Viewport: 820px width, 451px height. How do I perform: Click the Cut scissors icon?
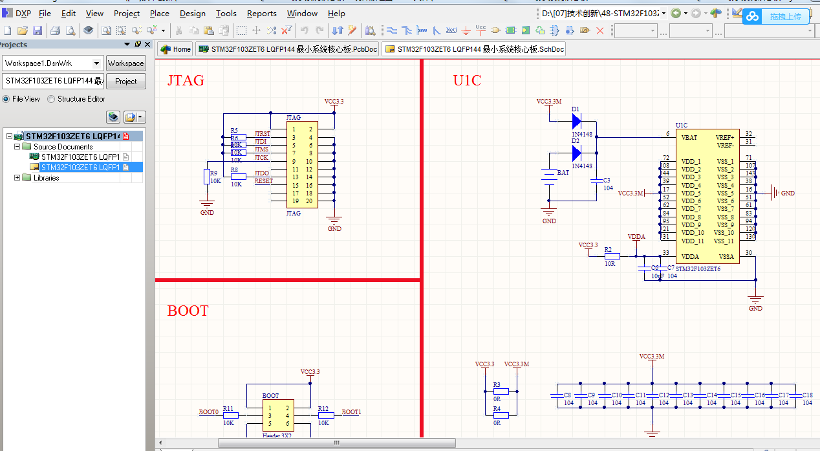pyautogui.click(x=178, y=30)
